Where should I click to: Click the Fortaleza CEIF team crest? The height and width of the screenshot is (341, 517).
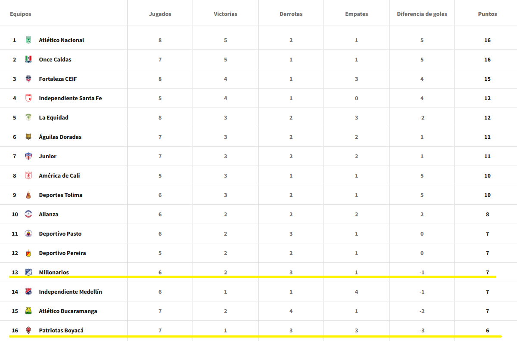(x=28, y=79)
